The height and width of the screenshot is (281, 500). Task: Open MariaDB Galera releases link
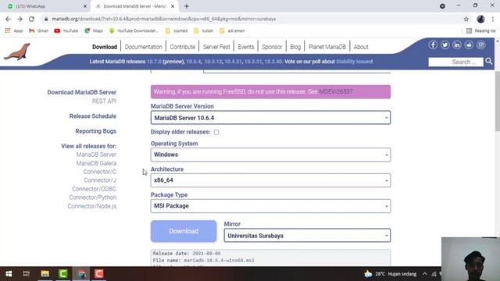[96, 163]
